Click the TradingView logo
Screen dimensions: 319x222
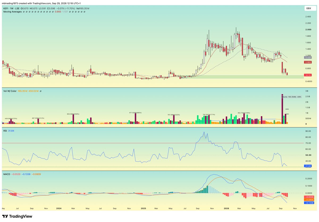click(x=17, y=216)
